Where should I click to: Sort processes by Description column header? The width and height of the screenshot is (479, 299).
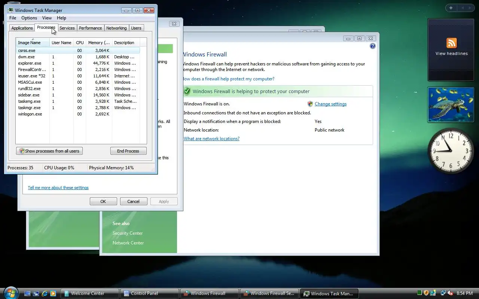[x=126, y=43]
